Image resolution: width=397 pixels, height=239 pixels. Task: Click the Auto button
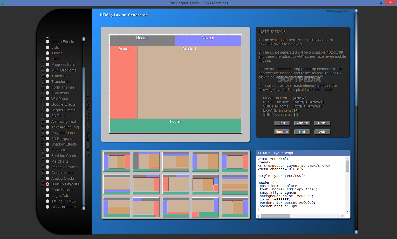(x=322, y=132)
